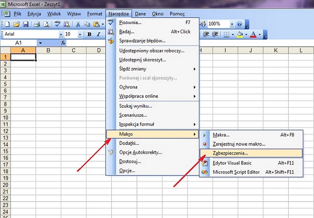The image size is (314, 218).
Task: Select row 10 header
Action: point(5,118)
